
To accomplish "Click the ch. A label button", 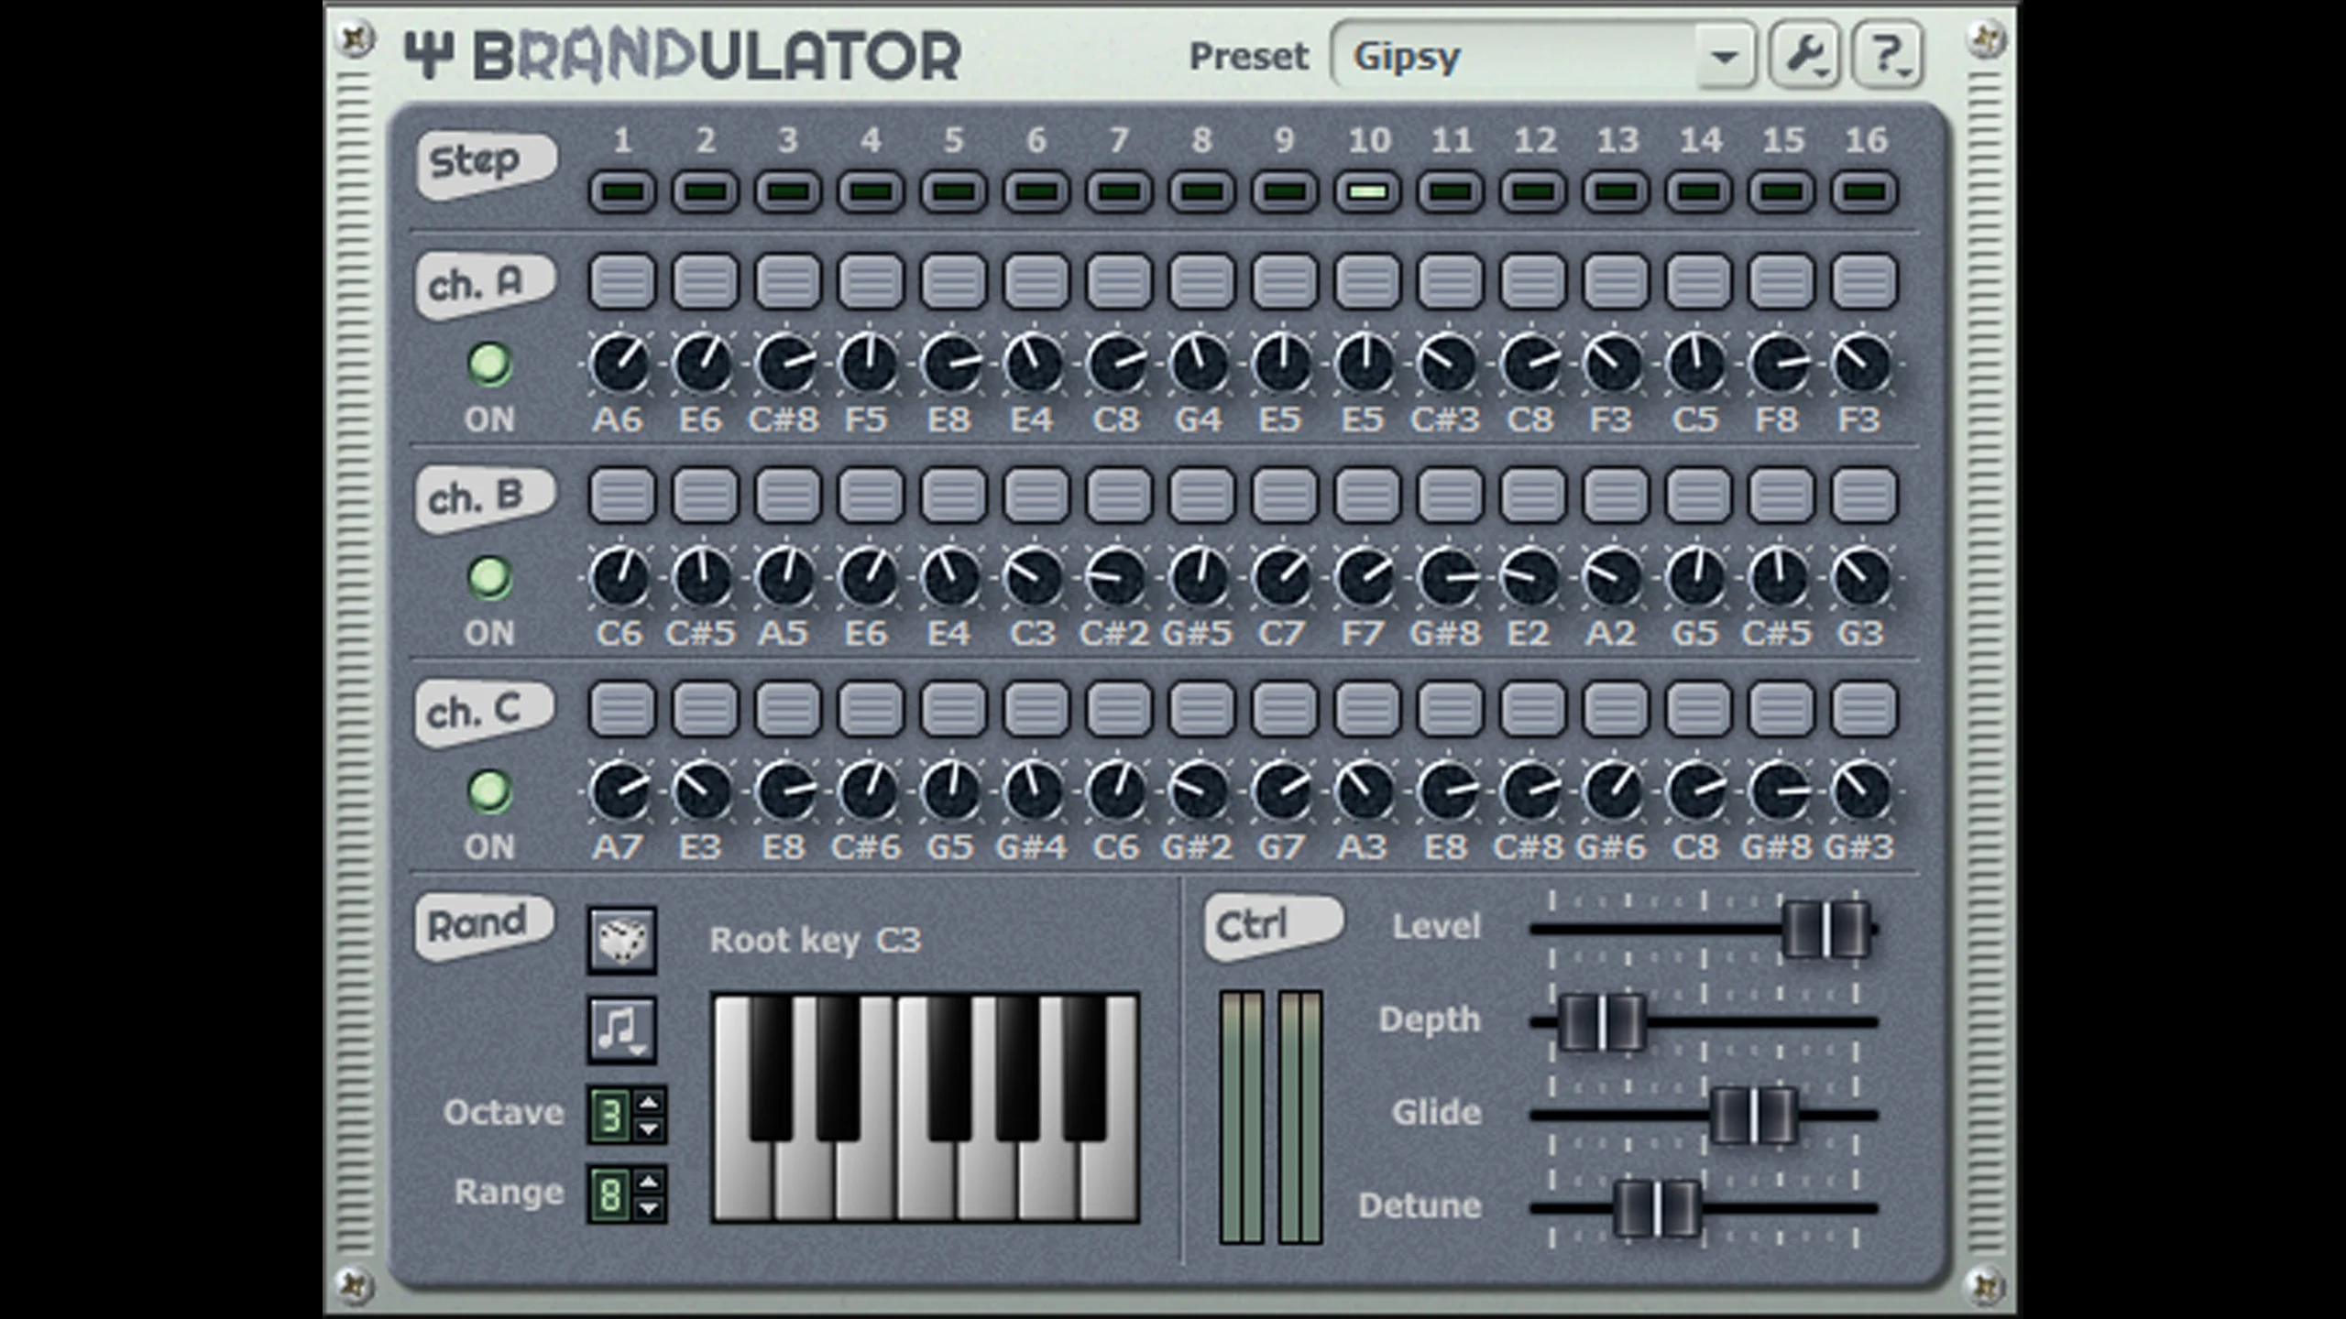I will (x=487, y=285).
